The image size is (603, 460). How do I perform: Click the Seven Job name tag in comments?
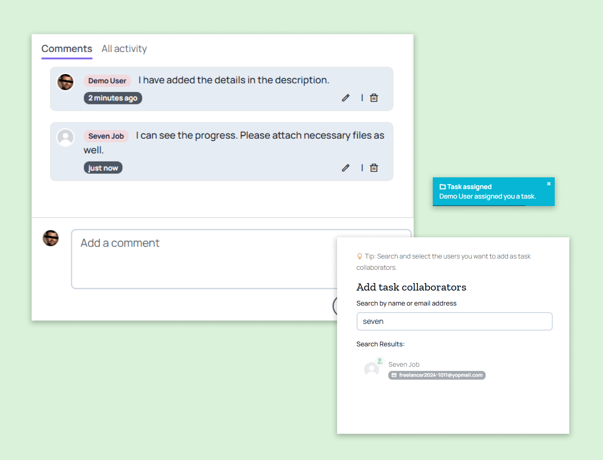point(106,136)
